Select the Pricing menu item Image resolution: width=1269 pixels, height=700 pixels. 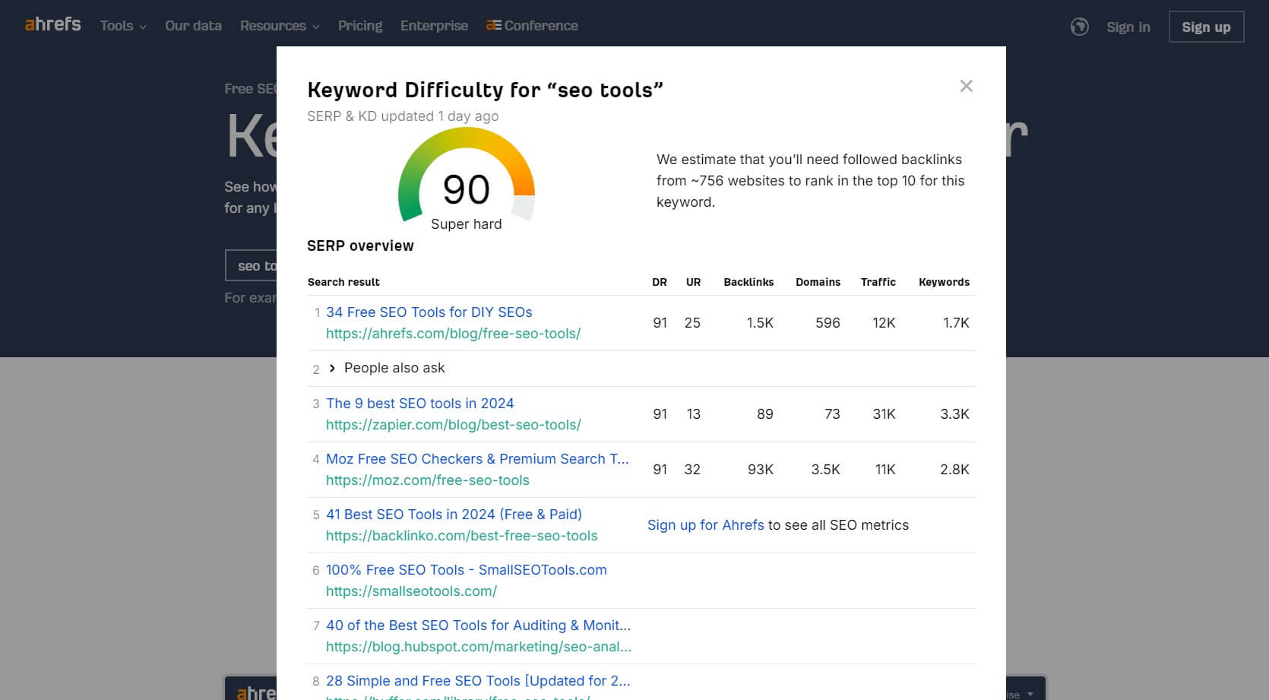pyautogui.click(x=360, y=25)
